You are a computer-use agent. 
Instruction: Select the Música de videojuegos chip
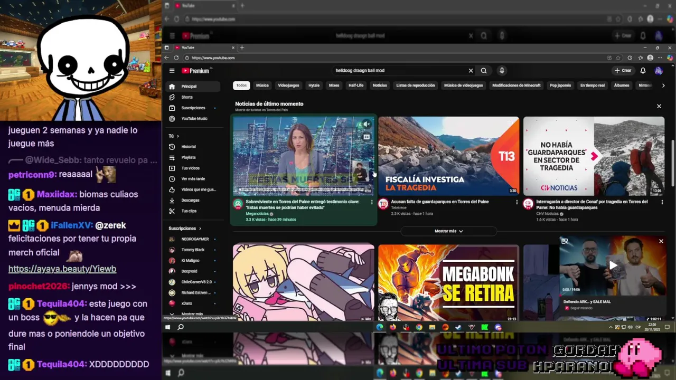(x=463, y=85)
